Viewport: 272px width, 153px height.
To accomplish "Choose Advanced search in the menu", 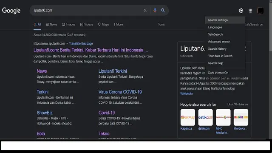I will [225, 42].
